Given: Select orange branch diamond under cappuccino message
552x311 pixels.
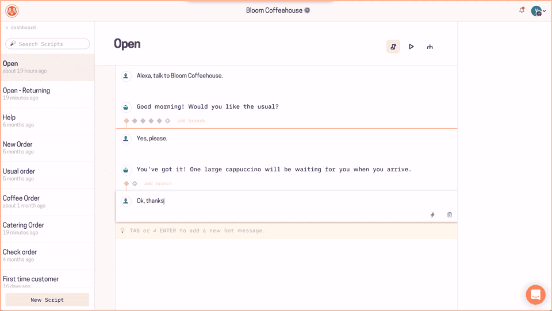Looking at the screenshot, I should point(126,183).
